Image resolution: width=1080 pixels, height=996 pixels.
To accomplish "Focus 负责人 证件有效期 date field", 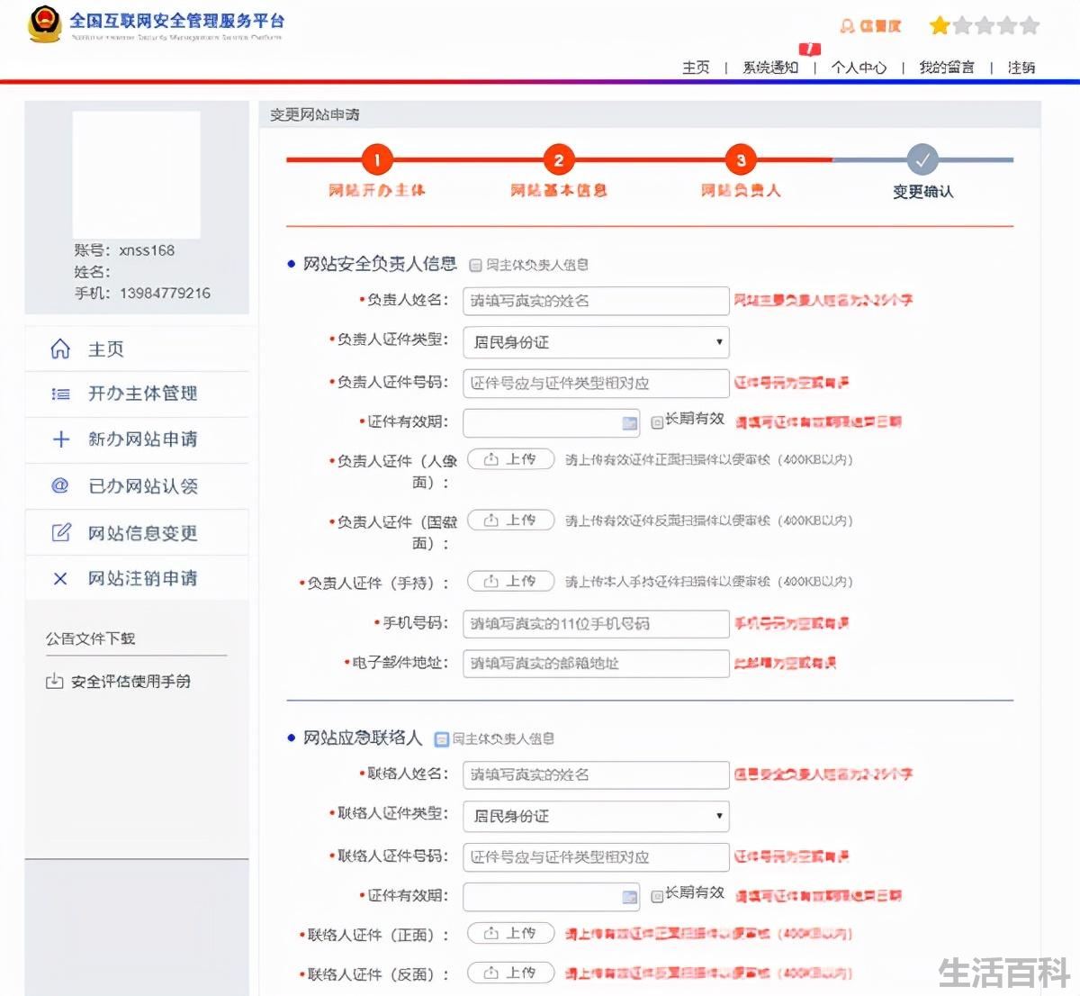I will pos(552,422).
